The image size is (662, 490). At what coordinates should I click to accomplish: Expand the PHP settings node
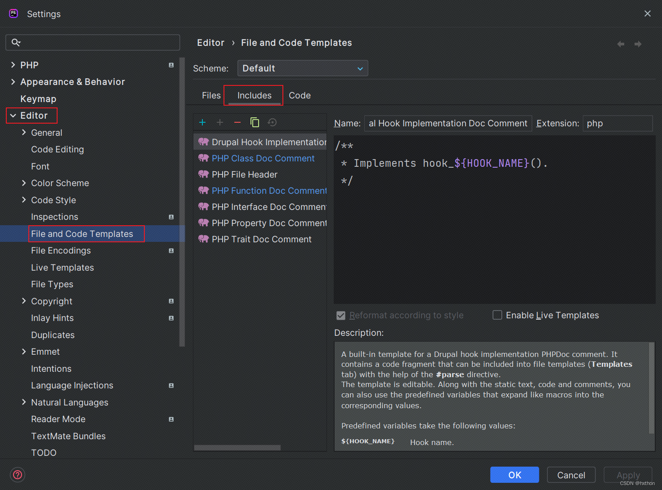[x=13, y=65]
